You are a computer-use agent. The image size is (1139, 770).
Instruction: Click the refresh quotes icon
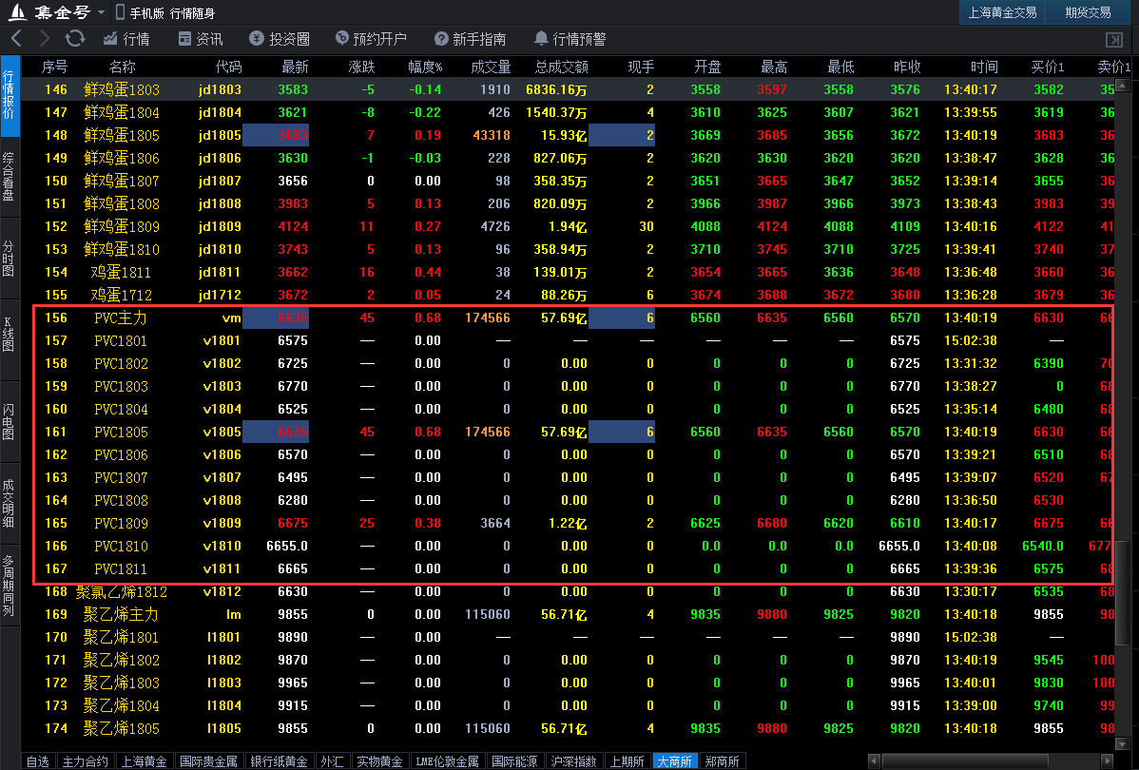75,39
